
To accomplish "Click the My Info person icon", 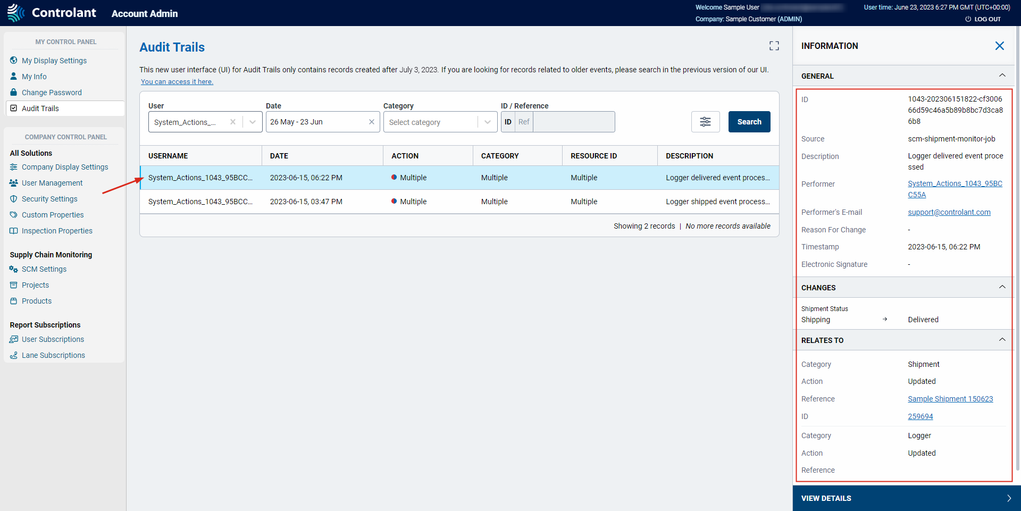I will (x=14, y=77).
